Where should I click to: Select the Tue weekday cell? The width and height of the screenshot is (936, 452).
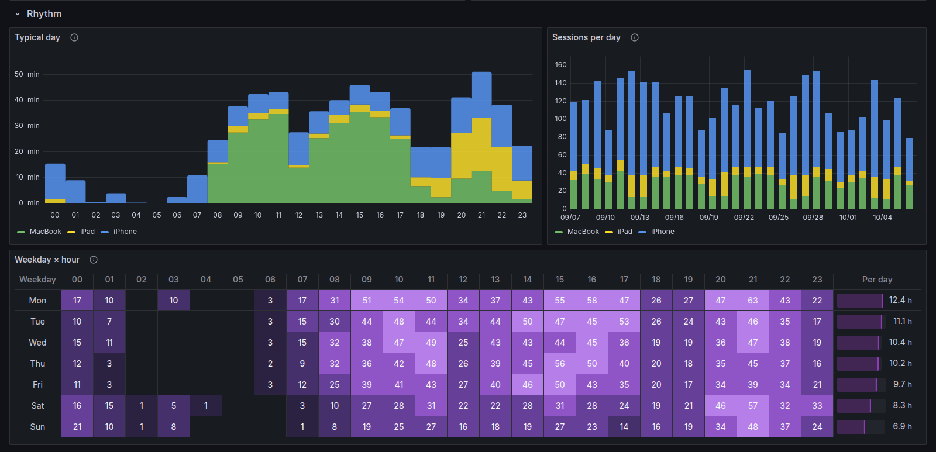[x=37, y=322]
